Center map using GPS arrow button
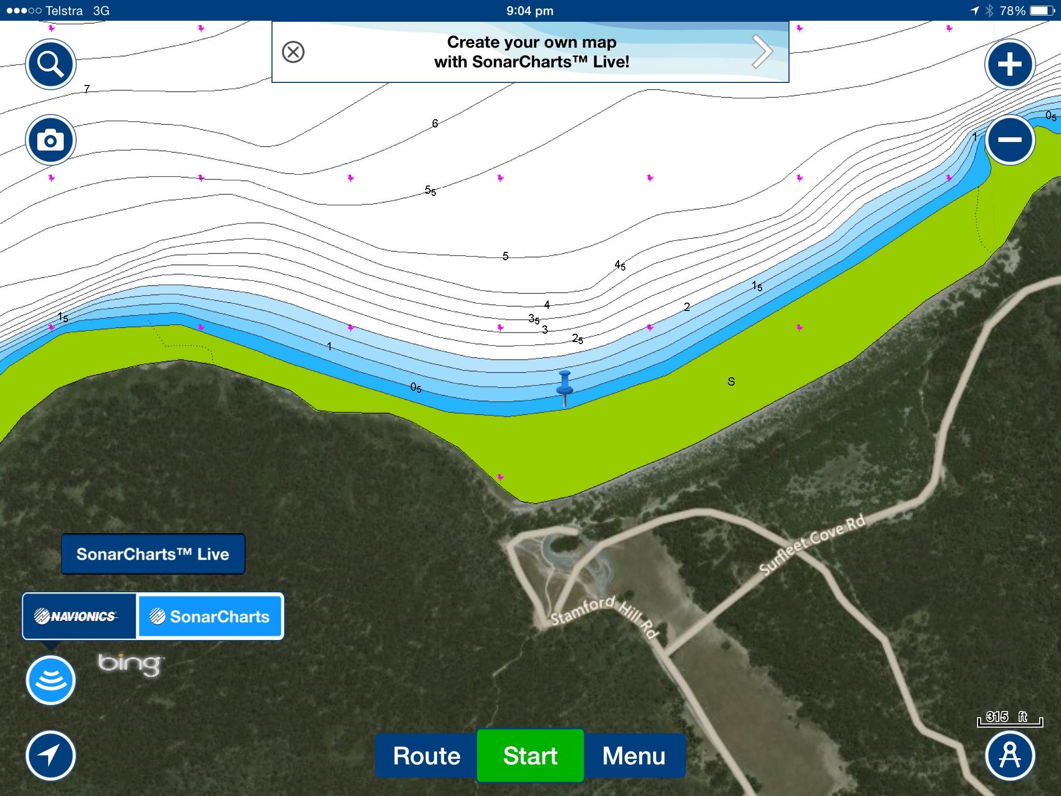 coord(51,756)
